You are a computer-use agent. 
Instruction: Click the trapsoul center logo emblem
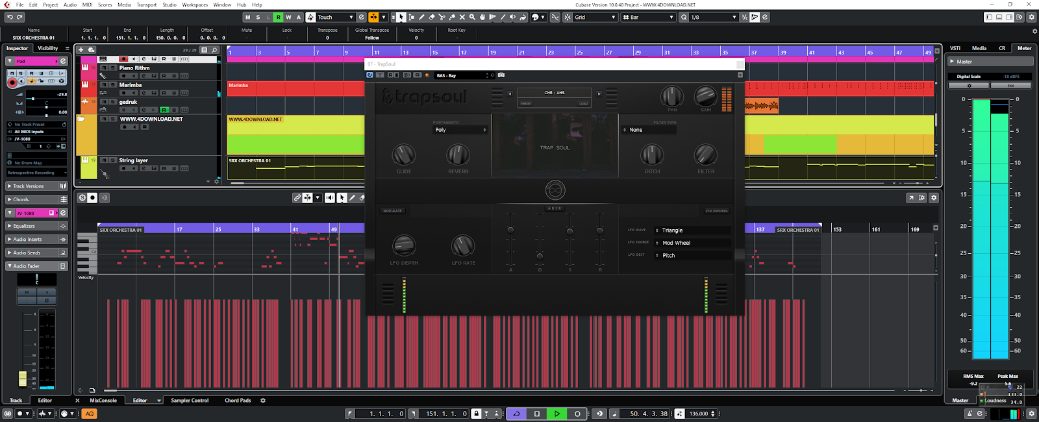(555, 190)
